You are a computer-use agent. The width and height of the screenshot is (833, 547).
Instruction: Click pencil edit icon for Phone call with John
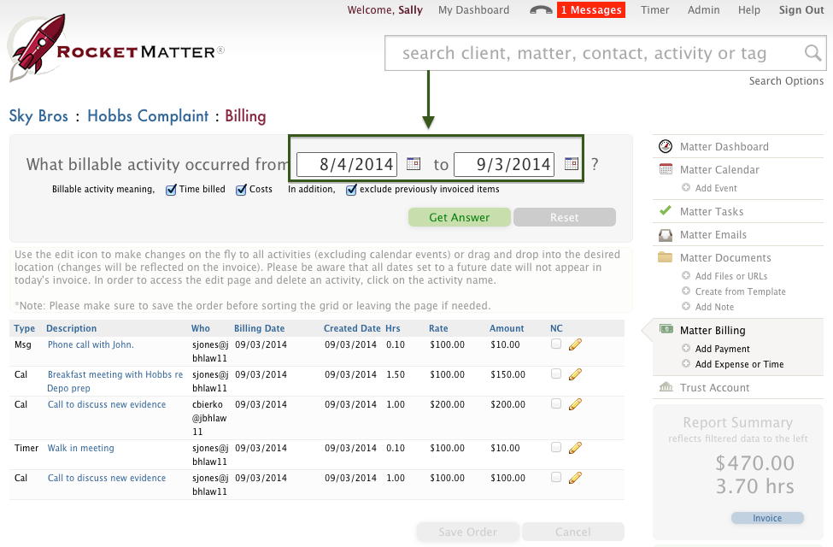pos(575,344)
